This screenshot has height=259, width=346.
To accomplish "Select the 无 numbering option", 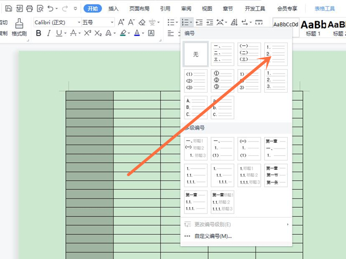I will (x=195, y=55).
